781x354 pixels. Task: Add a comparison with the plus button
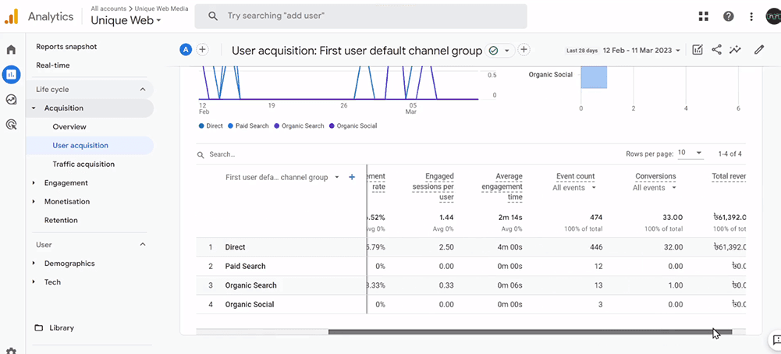202,50
